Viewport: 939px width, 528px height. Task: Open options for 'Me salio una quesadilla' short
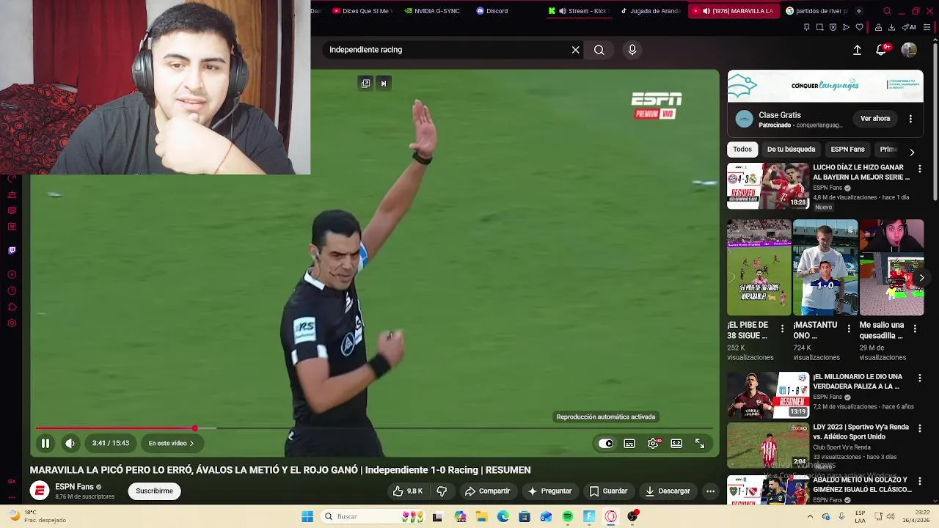pyautogui.click(x=915, y=329)
